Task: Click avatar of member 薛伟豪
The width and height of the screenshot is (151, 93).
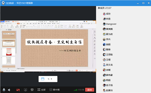Action: pos(104,75)
